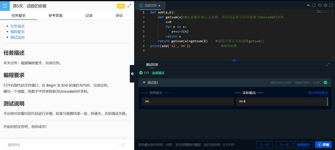Click the actual output box showing 202

coord(281,101)
